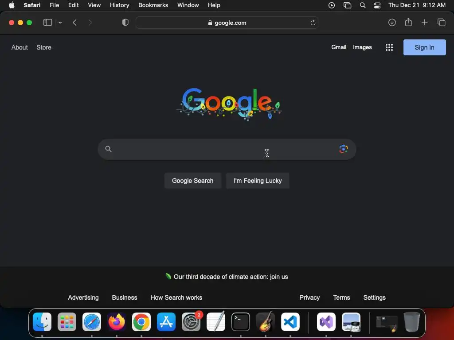Open the minimized window thumbnail in Dock

[x=387, y=324]
